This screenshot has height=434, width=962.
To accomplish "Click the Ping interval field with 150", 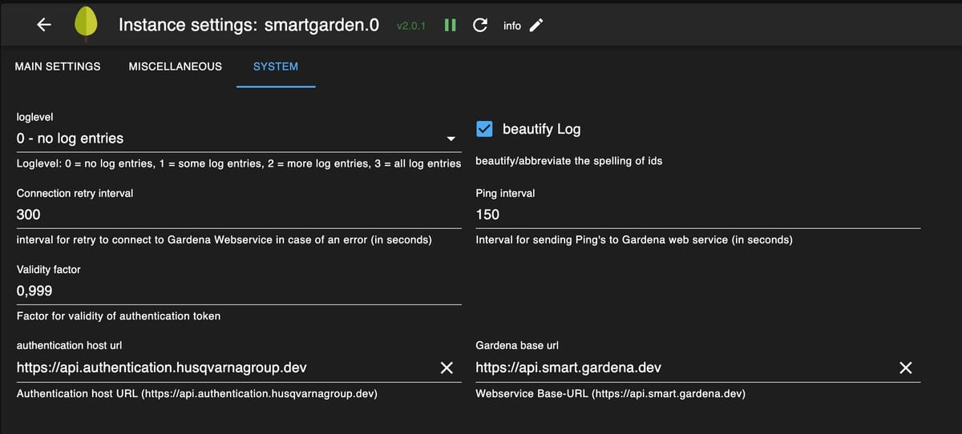I will [698, 215].
